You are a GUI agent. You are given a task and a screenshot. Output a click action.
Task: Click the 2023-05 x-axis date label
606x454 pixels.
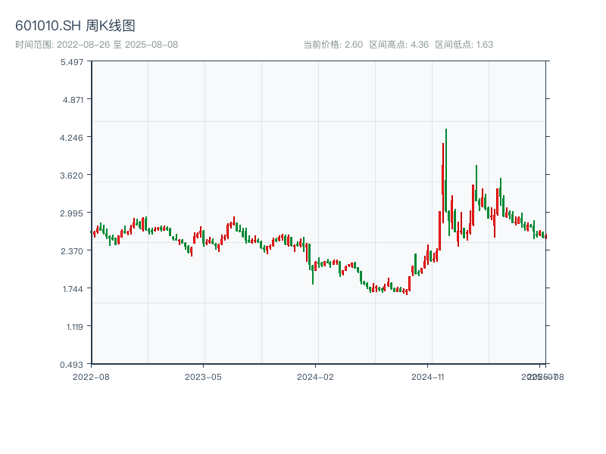(x=203, y=376)
